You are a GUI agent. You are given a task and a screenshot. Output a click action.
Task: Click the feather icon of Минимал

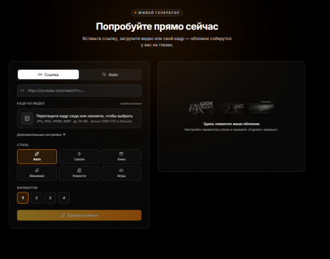tap(37, 170)
